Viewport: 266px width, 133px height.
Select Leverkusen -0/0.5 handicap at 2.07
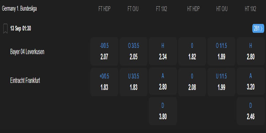click(104, 52)
